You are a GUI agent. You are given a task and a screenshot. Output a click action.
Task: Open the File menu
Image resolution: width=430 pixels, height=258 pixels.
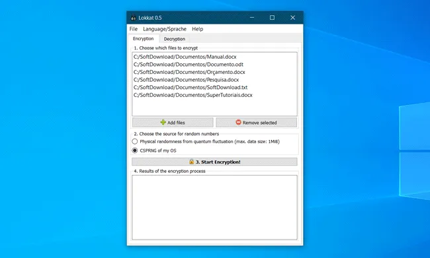tap(134, 29)
